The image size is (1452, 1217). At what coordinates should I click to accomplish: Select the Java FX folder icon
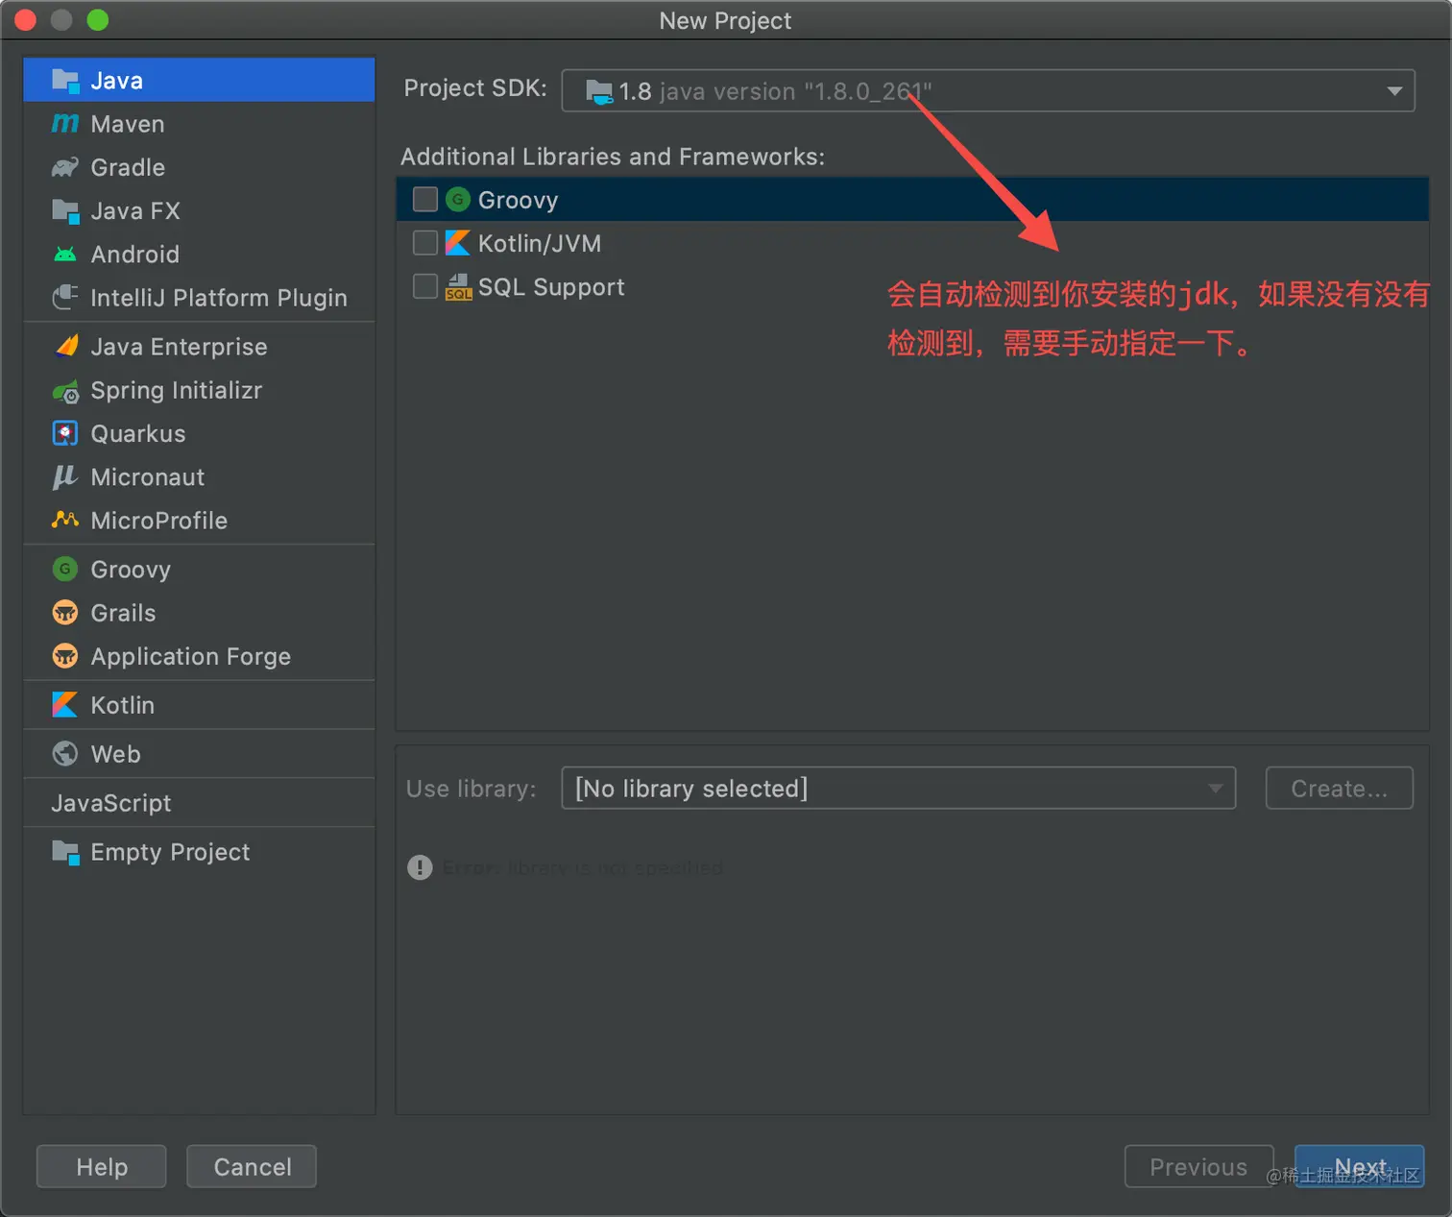tap(65, 210)
